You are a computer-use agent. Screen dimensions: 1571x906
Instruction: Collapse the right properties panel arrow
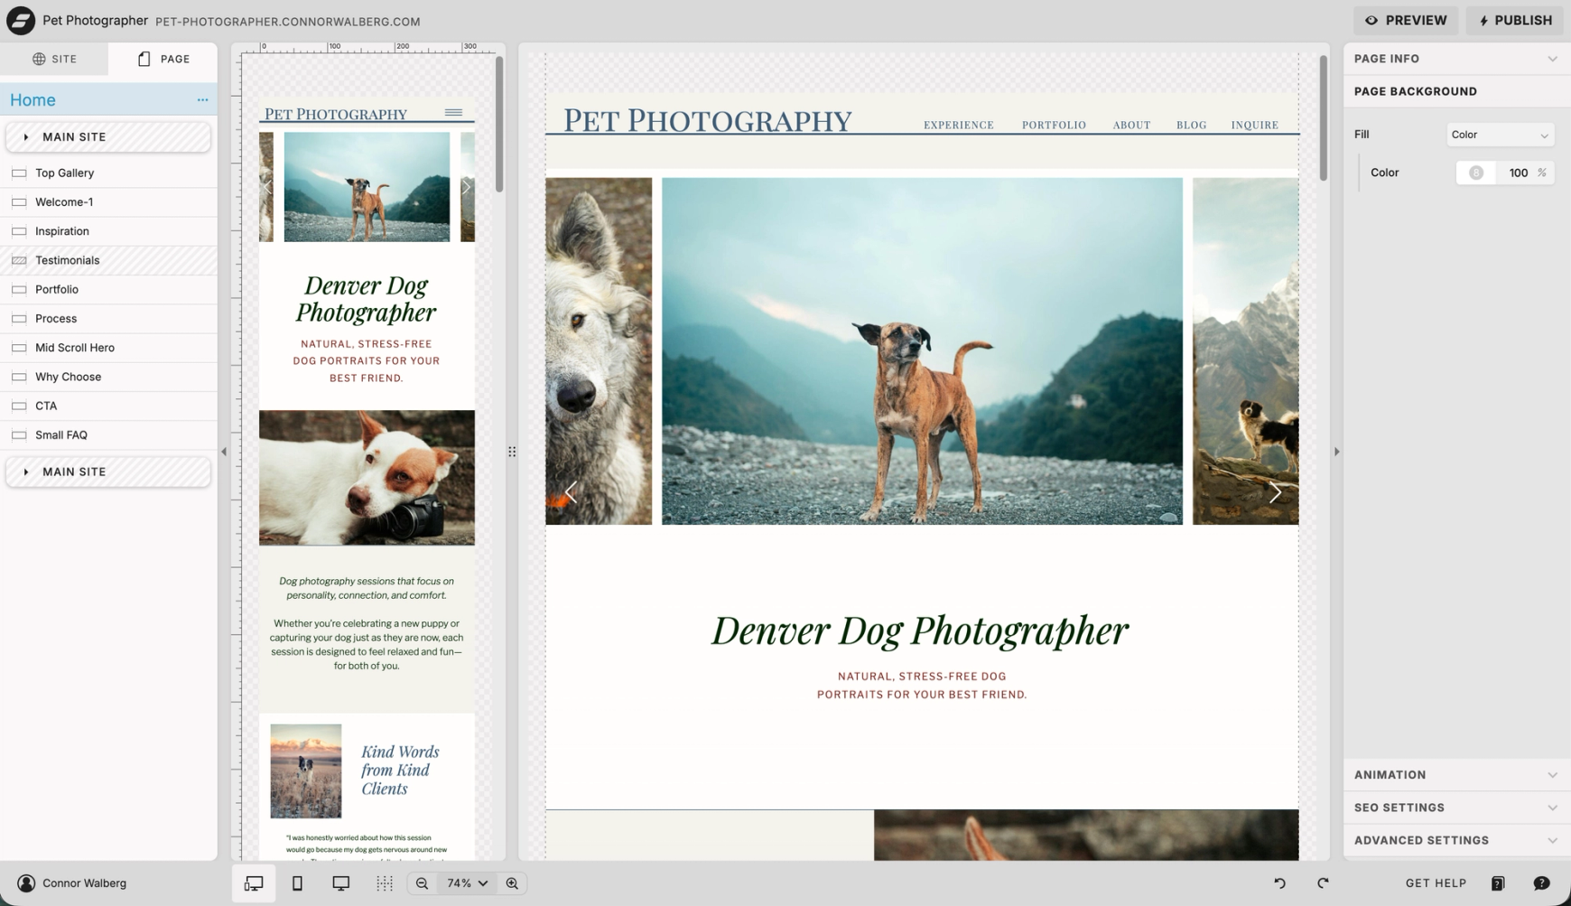1336,452
